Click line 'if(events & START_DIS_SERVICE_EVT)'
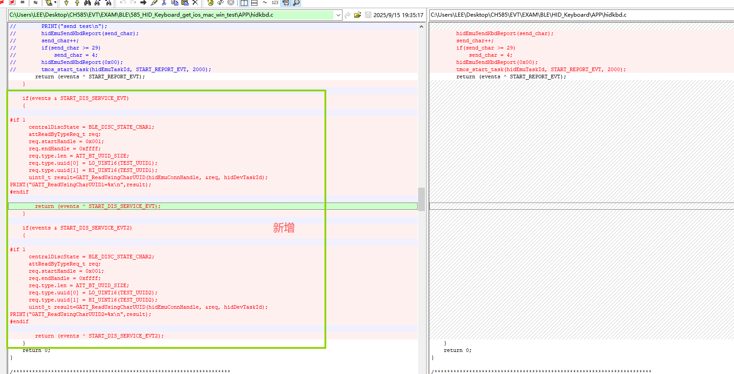Screen dimensions: 734x374 [75, 98]
